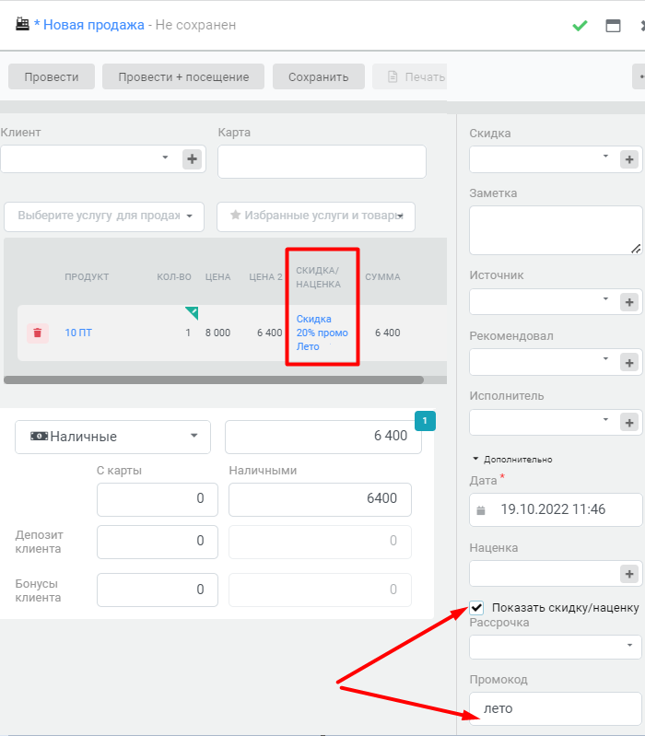The width and height of the screenshot is (645, 736).
Task: Click the teal badge numbered 1
Action: coord(425,421)
